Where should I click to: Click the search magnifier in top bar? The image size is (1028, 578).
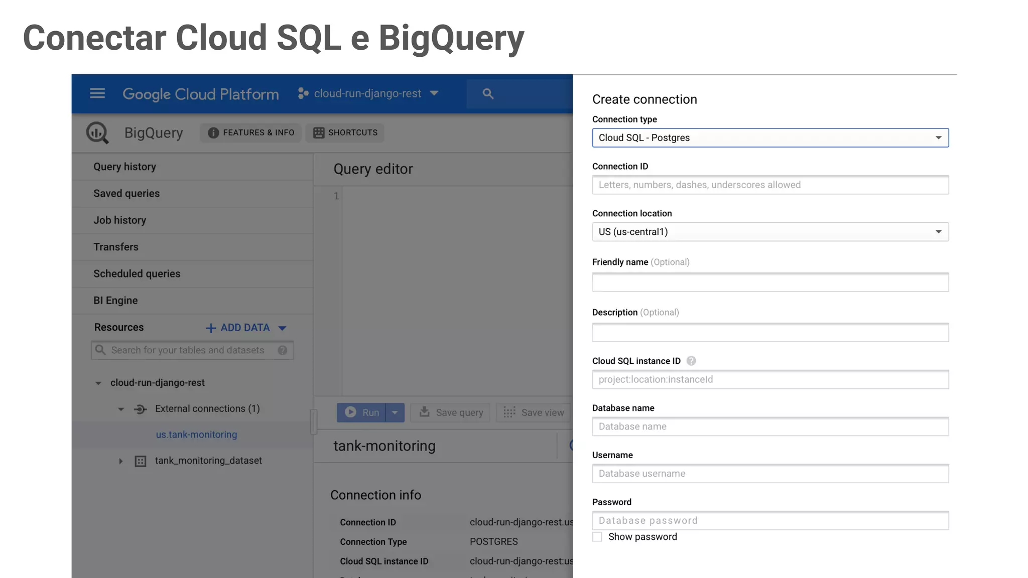(488, 93)
